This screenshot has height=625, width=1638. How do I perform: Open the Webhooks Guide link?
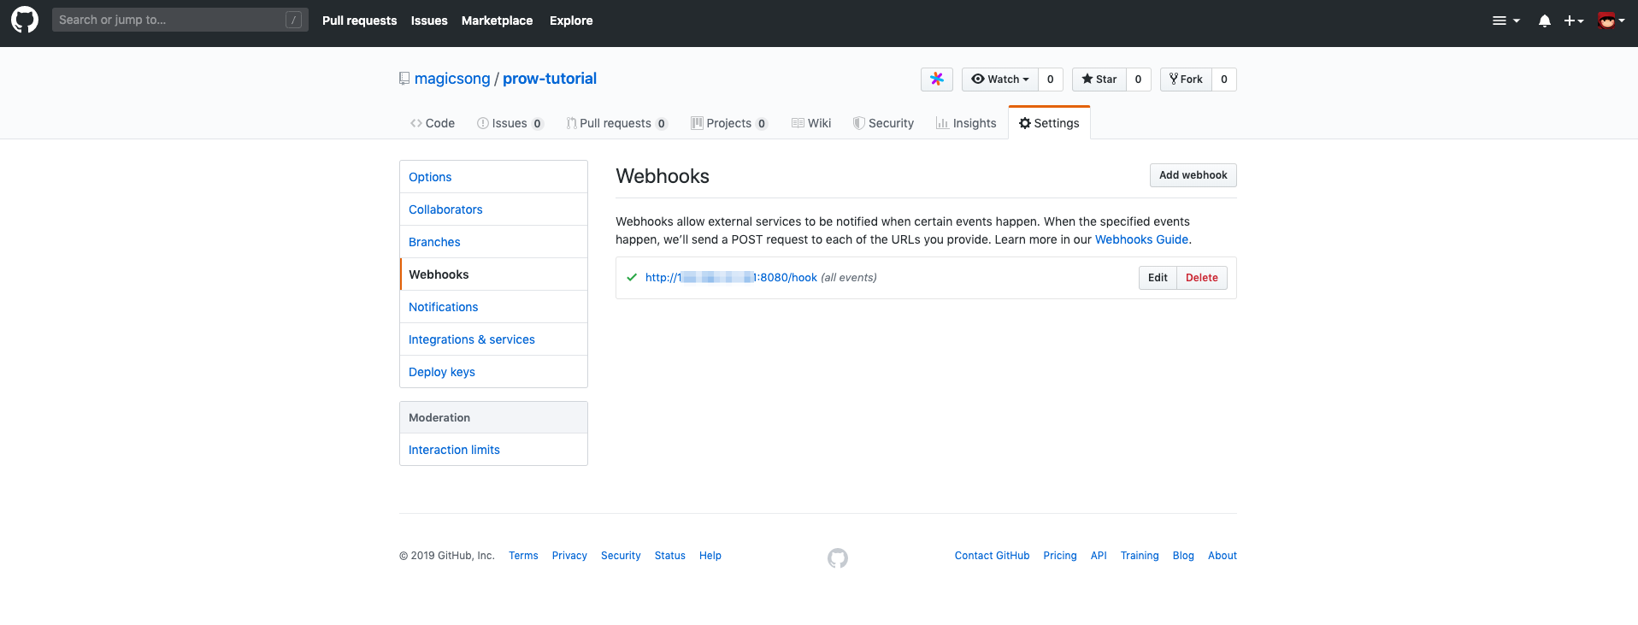[x=1141, y=239]
